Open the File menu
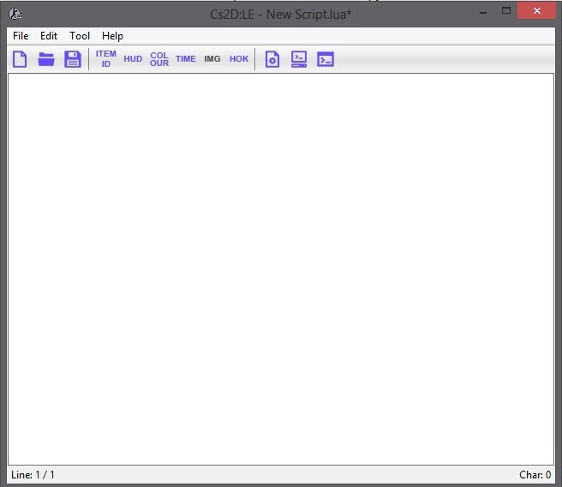This screenshot has width=562, height=487. tap(21, 36)
